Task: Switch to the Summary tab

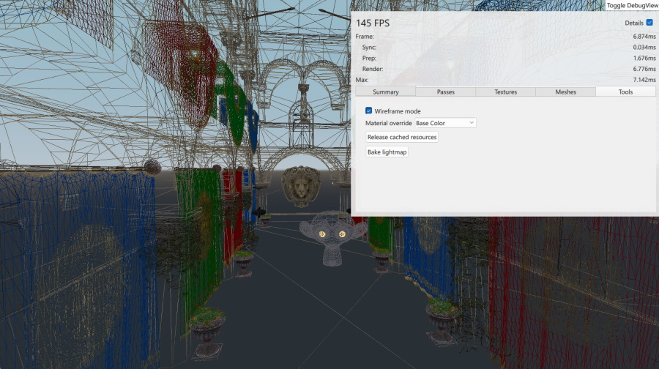Action: 385,92
